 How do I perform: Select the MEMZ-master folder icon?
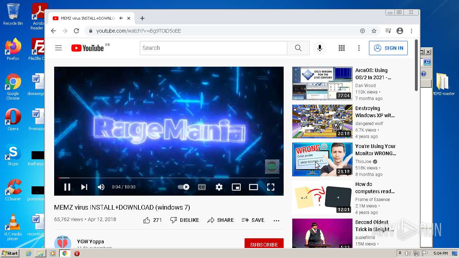(x=443, y=84)
